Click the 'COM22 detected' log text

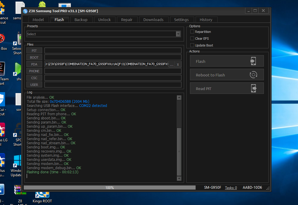pyautogui.click(x=93, y=106)
